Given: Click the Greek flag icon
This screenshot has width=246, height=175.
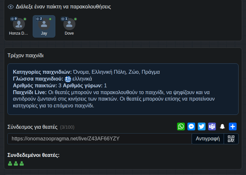Looking at the screenshot, I should pyautogui.click(x=68, y=79).
